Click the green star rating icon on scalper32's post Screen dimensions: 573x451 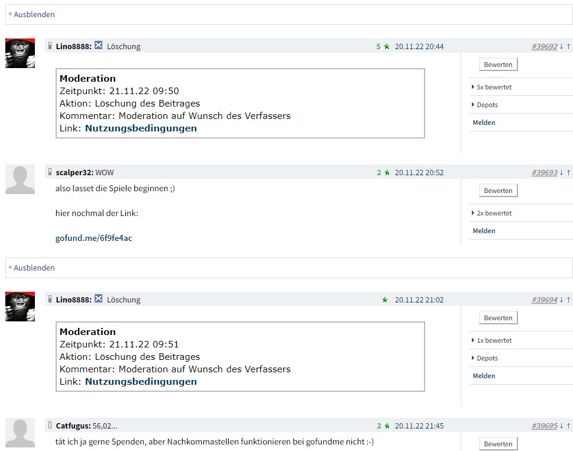pos(387,172)
